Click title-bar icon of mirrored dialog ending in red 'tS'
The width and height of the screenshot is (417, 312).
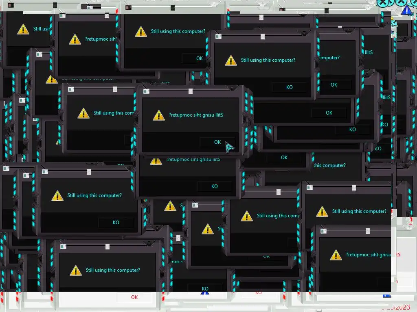point(323,231)
